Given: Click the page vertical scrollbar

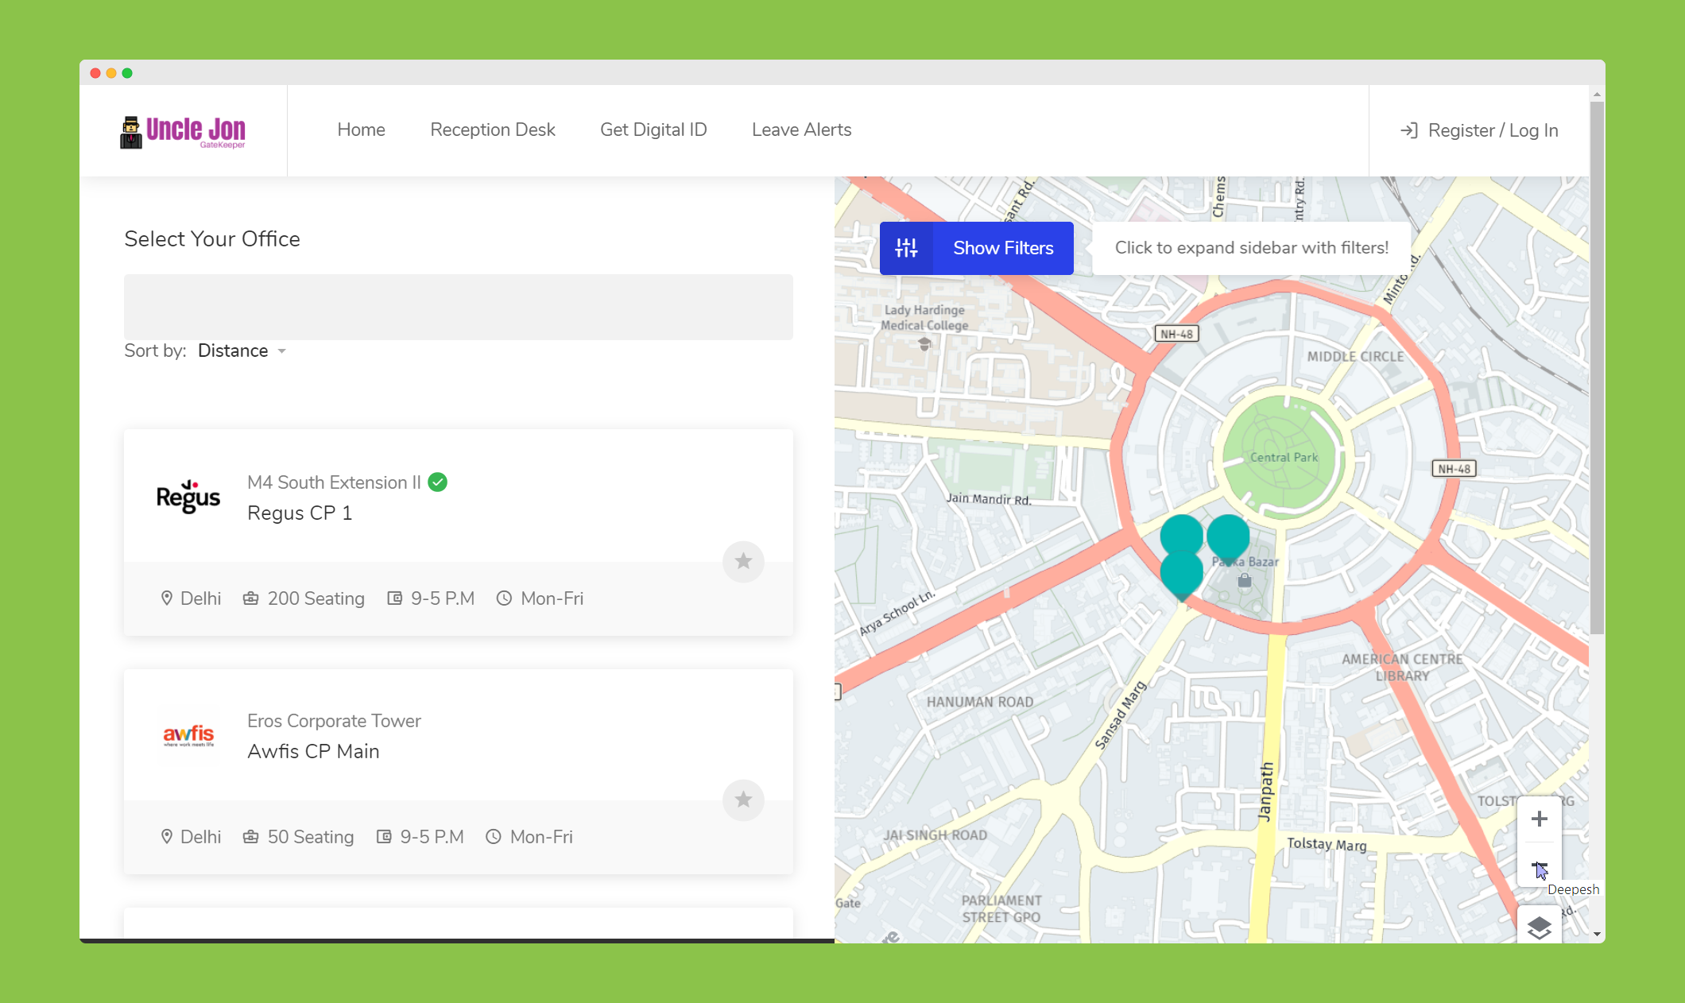Looking at the screenshot, I should (1597, 366).
